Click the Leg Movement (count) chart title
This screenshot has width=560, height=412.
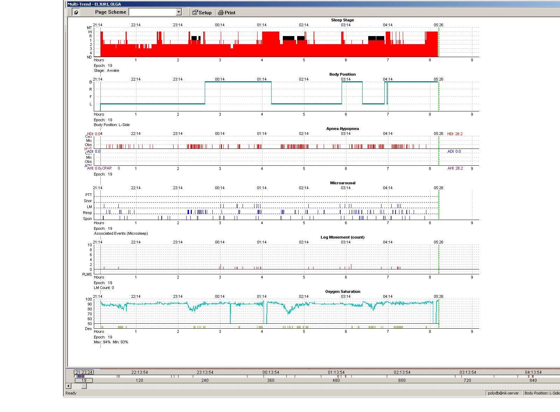(342, 237)
